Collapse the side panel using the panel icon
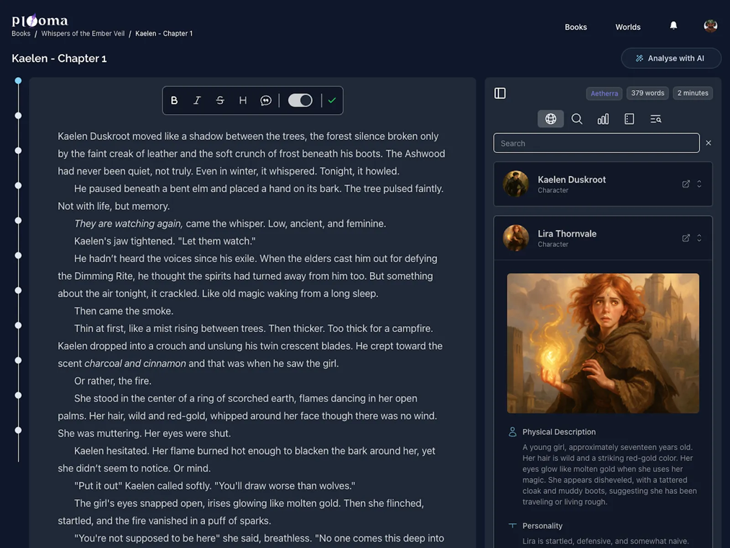The width and height of the screenshot is (730, 548). pyautogui.click(x=500, y=93)
